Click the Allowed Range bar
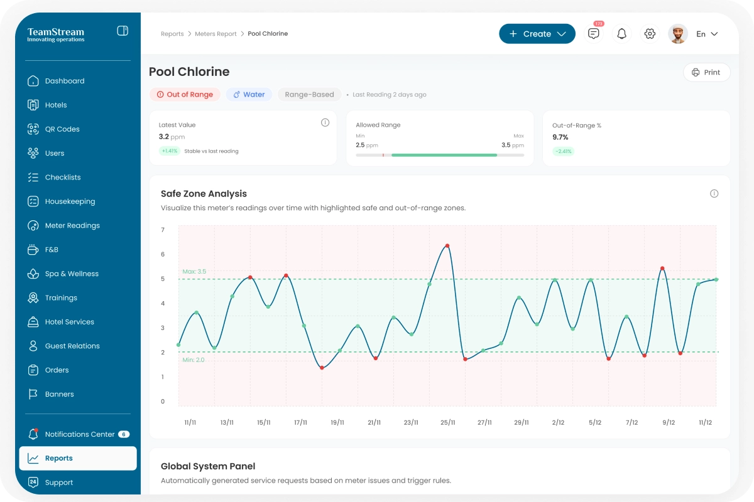 pos(440,155)
